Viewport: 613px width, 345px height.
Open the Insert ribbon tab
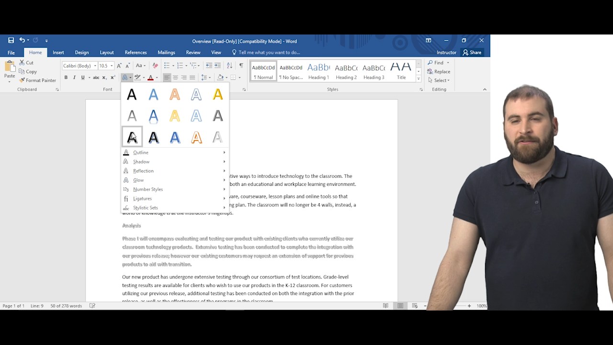(58, 53)
